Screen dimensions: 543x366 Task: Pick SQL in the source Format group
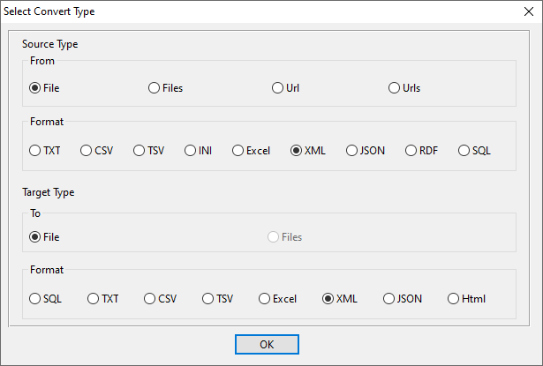(464, 151)
